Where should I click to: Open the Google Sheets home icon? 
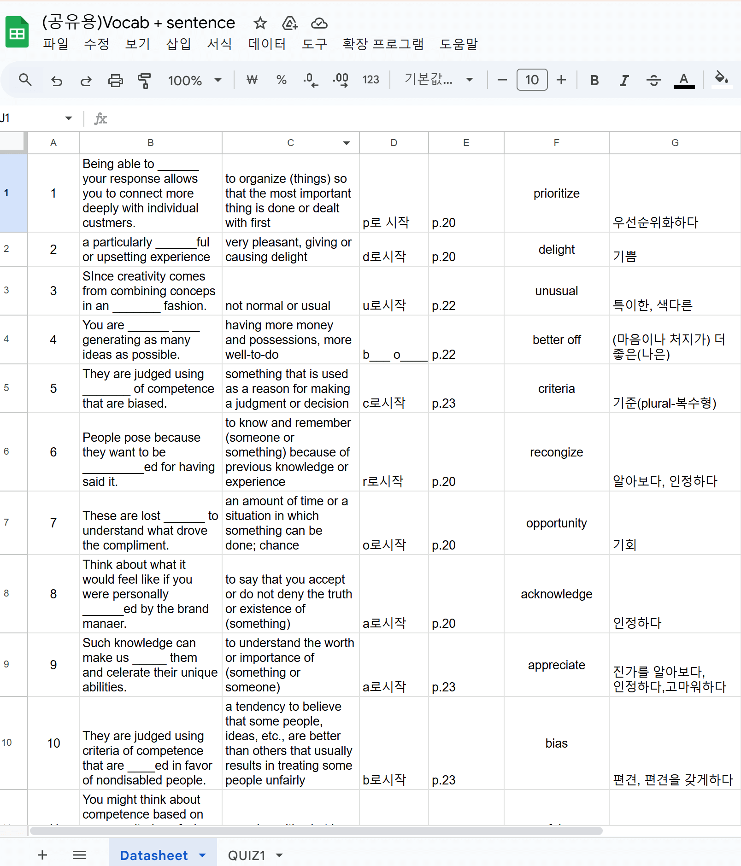coord(17,32)
